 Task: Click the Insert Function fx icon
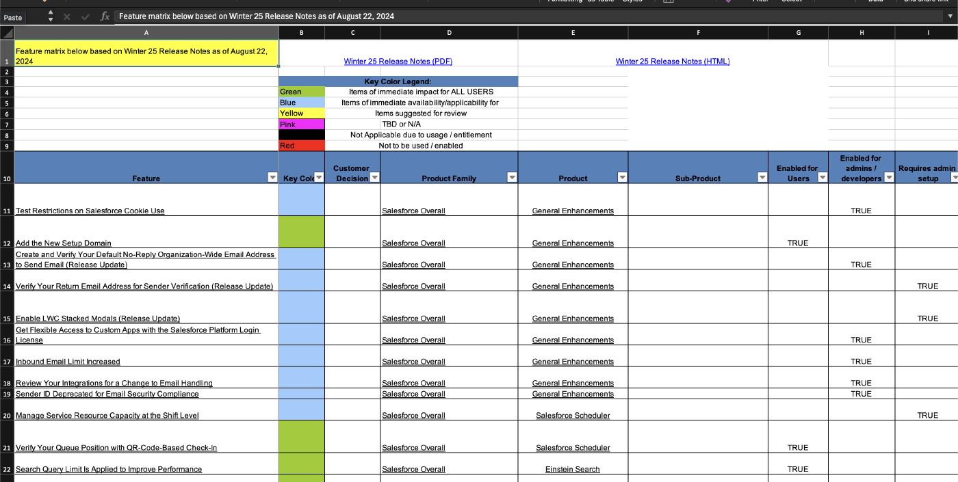(105, 16)
